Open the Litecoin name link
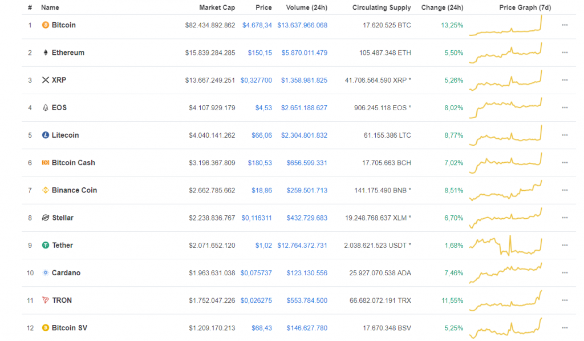The height and width of the screenshot is (341, 584). (x=65, y=135)
